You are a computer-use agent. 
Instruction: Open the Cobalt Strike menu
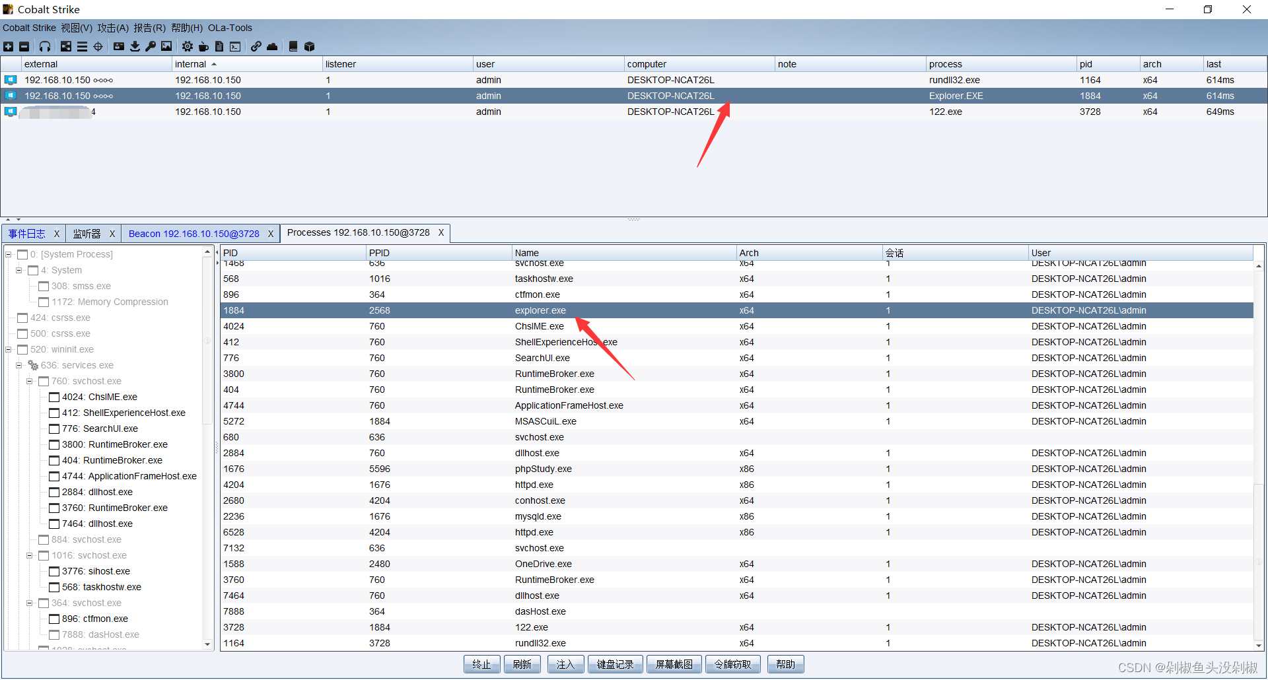coord(29,28)
